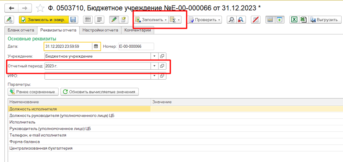Click the find magnifier icon in toolbar
Viewport: 343px width, 162px height.
[232, 20]
